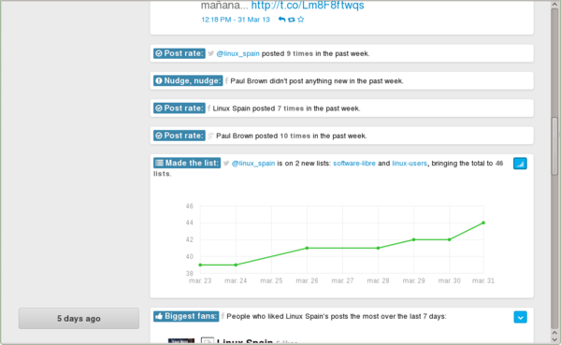The image size is (561, 345).
Task: Open the linux-users list link
Action: coord(410,164)
